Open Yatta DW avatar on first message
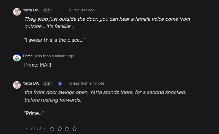This screenshot has height=134, width=219. tap(17, 12)
